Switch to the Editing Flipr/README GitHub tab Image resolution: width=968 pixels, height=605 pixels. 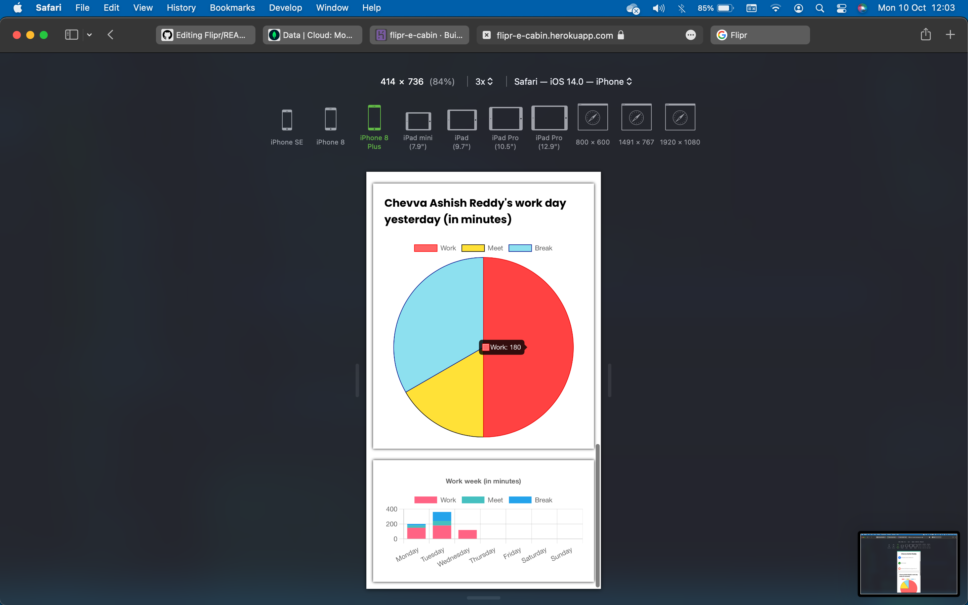pos(206,35)
